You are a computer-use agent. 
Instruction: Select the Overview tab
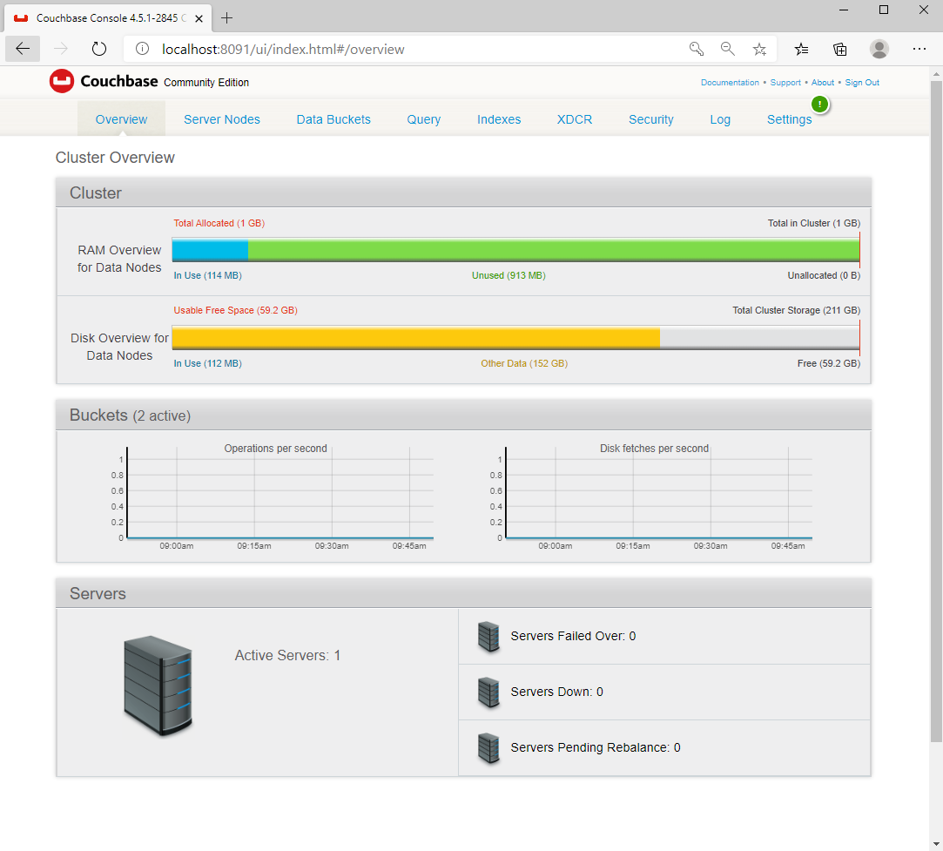click(x=122, y=119)
